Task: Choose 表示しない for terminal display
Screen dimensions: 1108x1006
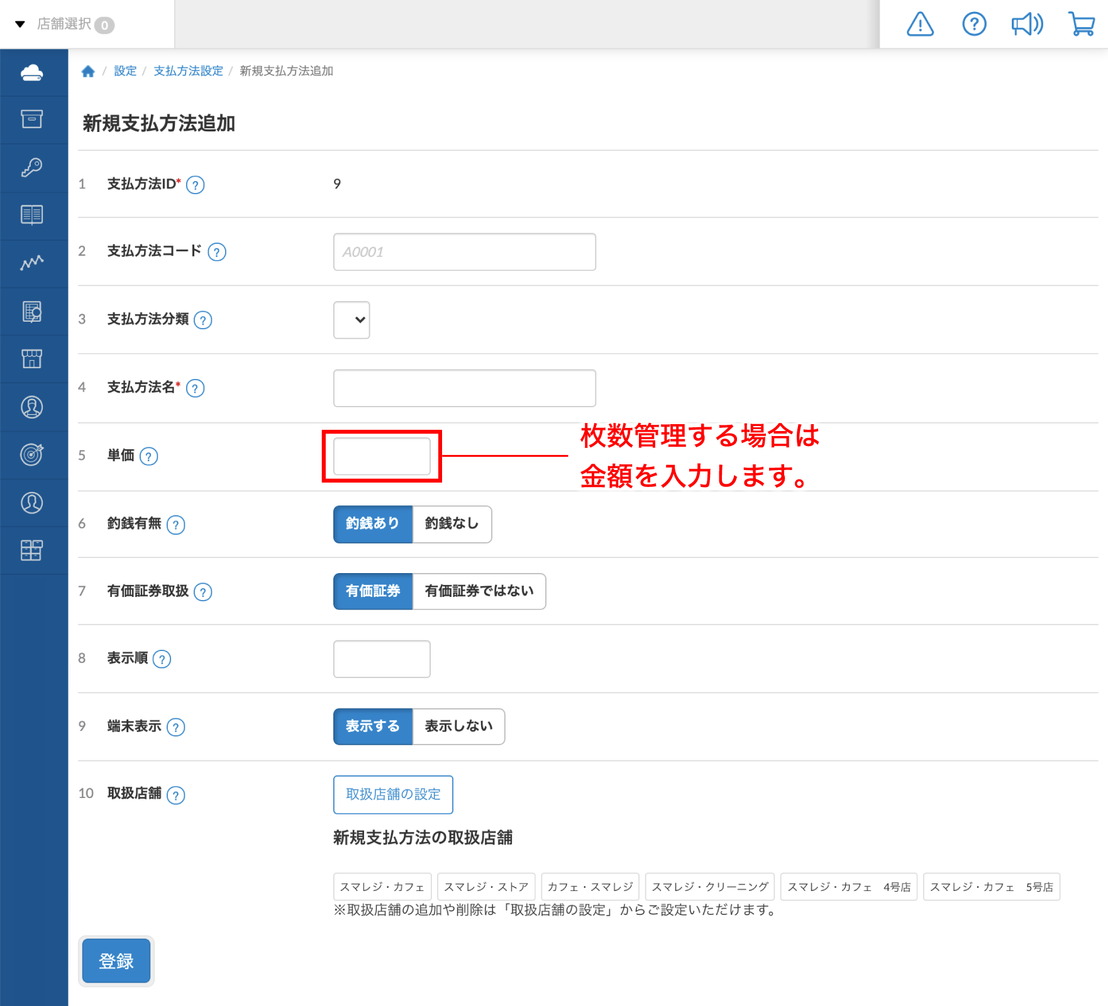Action: (x=458, y=726)
